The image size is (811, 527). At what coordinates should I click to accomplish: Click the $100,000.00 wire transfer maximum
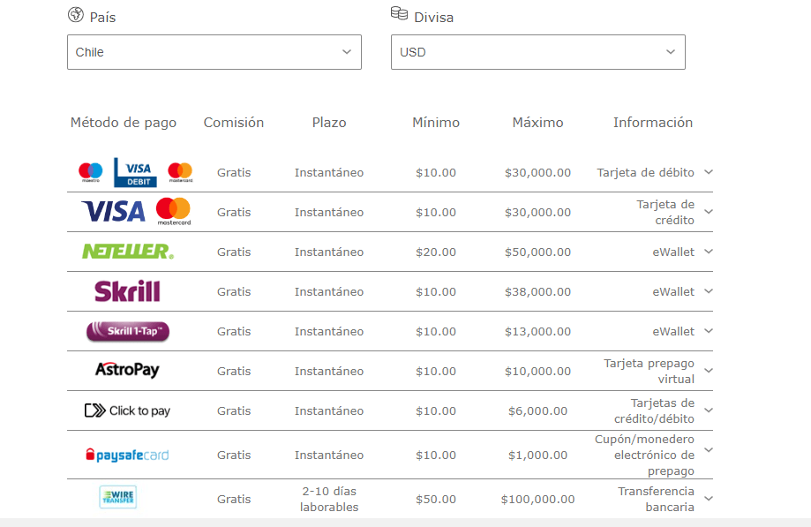pos(538,499)
